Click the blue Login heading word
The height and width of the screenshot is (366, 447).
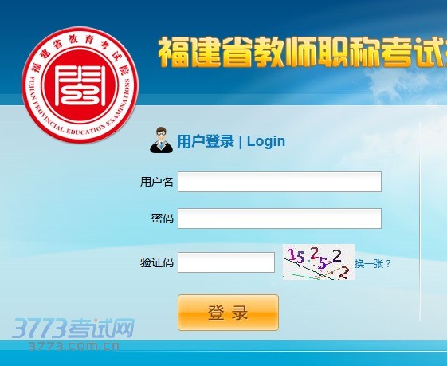[265, 141]
